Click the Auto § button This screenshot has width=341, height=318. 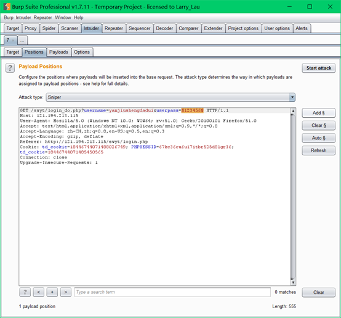(319, 138)
